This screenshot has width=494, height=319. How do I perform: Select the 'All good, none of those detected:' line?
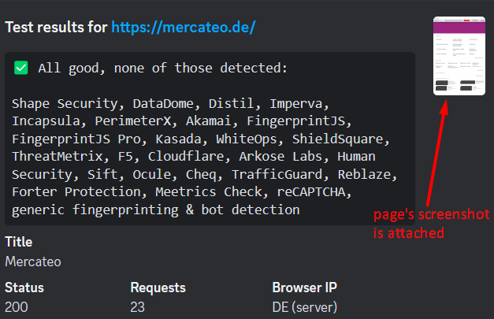tap(162, 68)
